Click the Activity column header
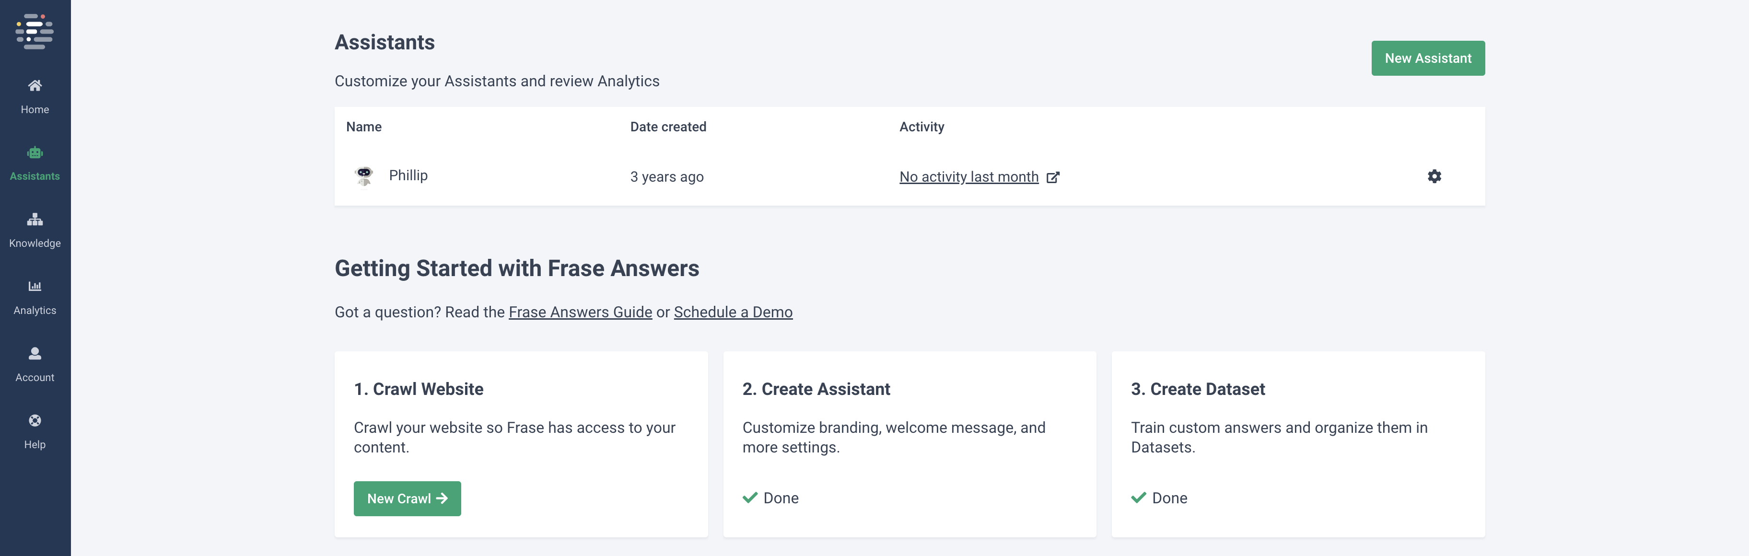 point(921,127)
